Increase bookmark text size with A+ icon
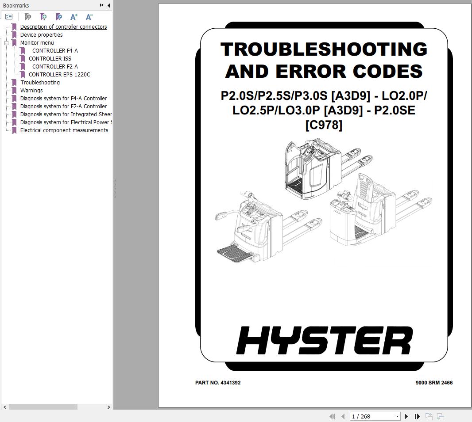 tap(74, 16)
